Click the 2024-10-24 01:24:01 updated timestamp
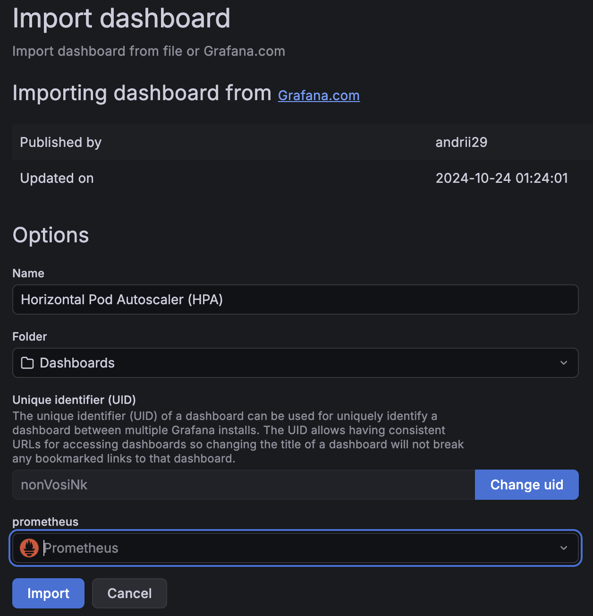The height and width of the screenshot is (616, 593). point(501,178)
